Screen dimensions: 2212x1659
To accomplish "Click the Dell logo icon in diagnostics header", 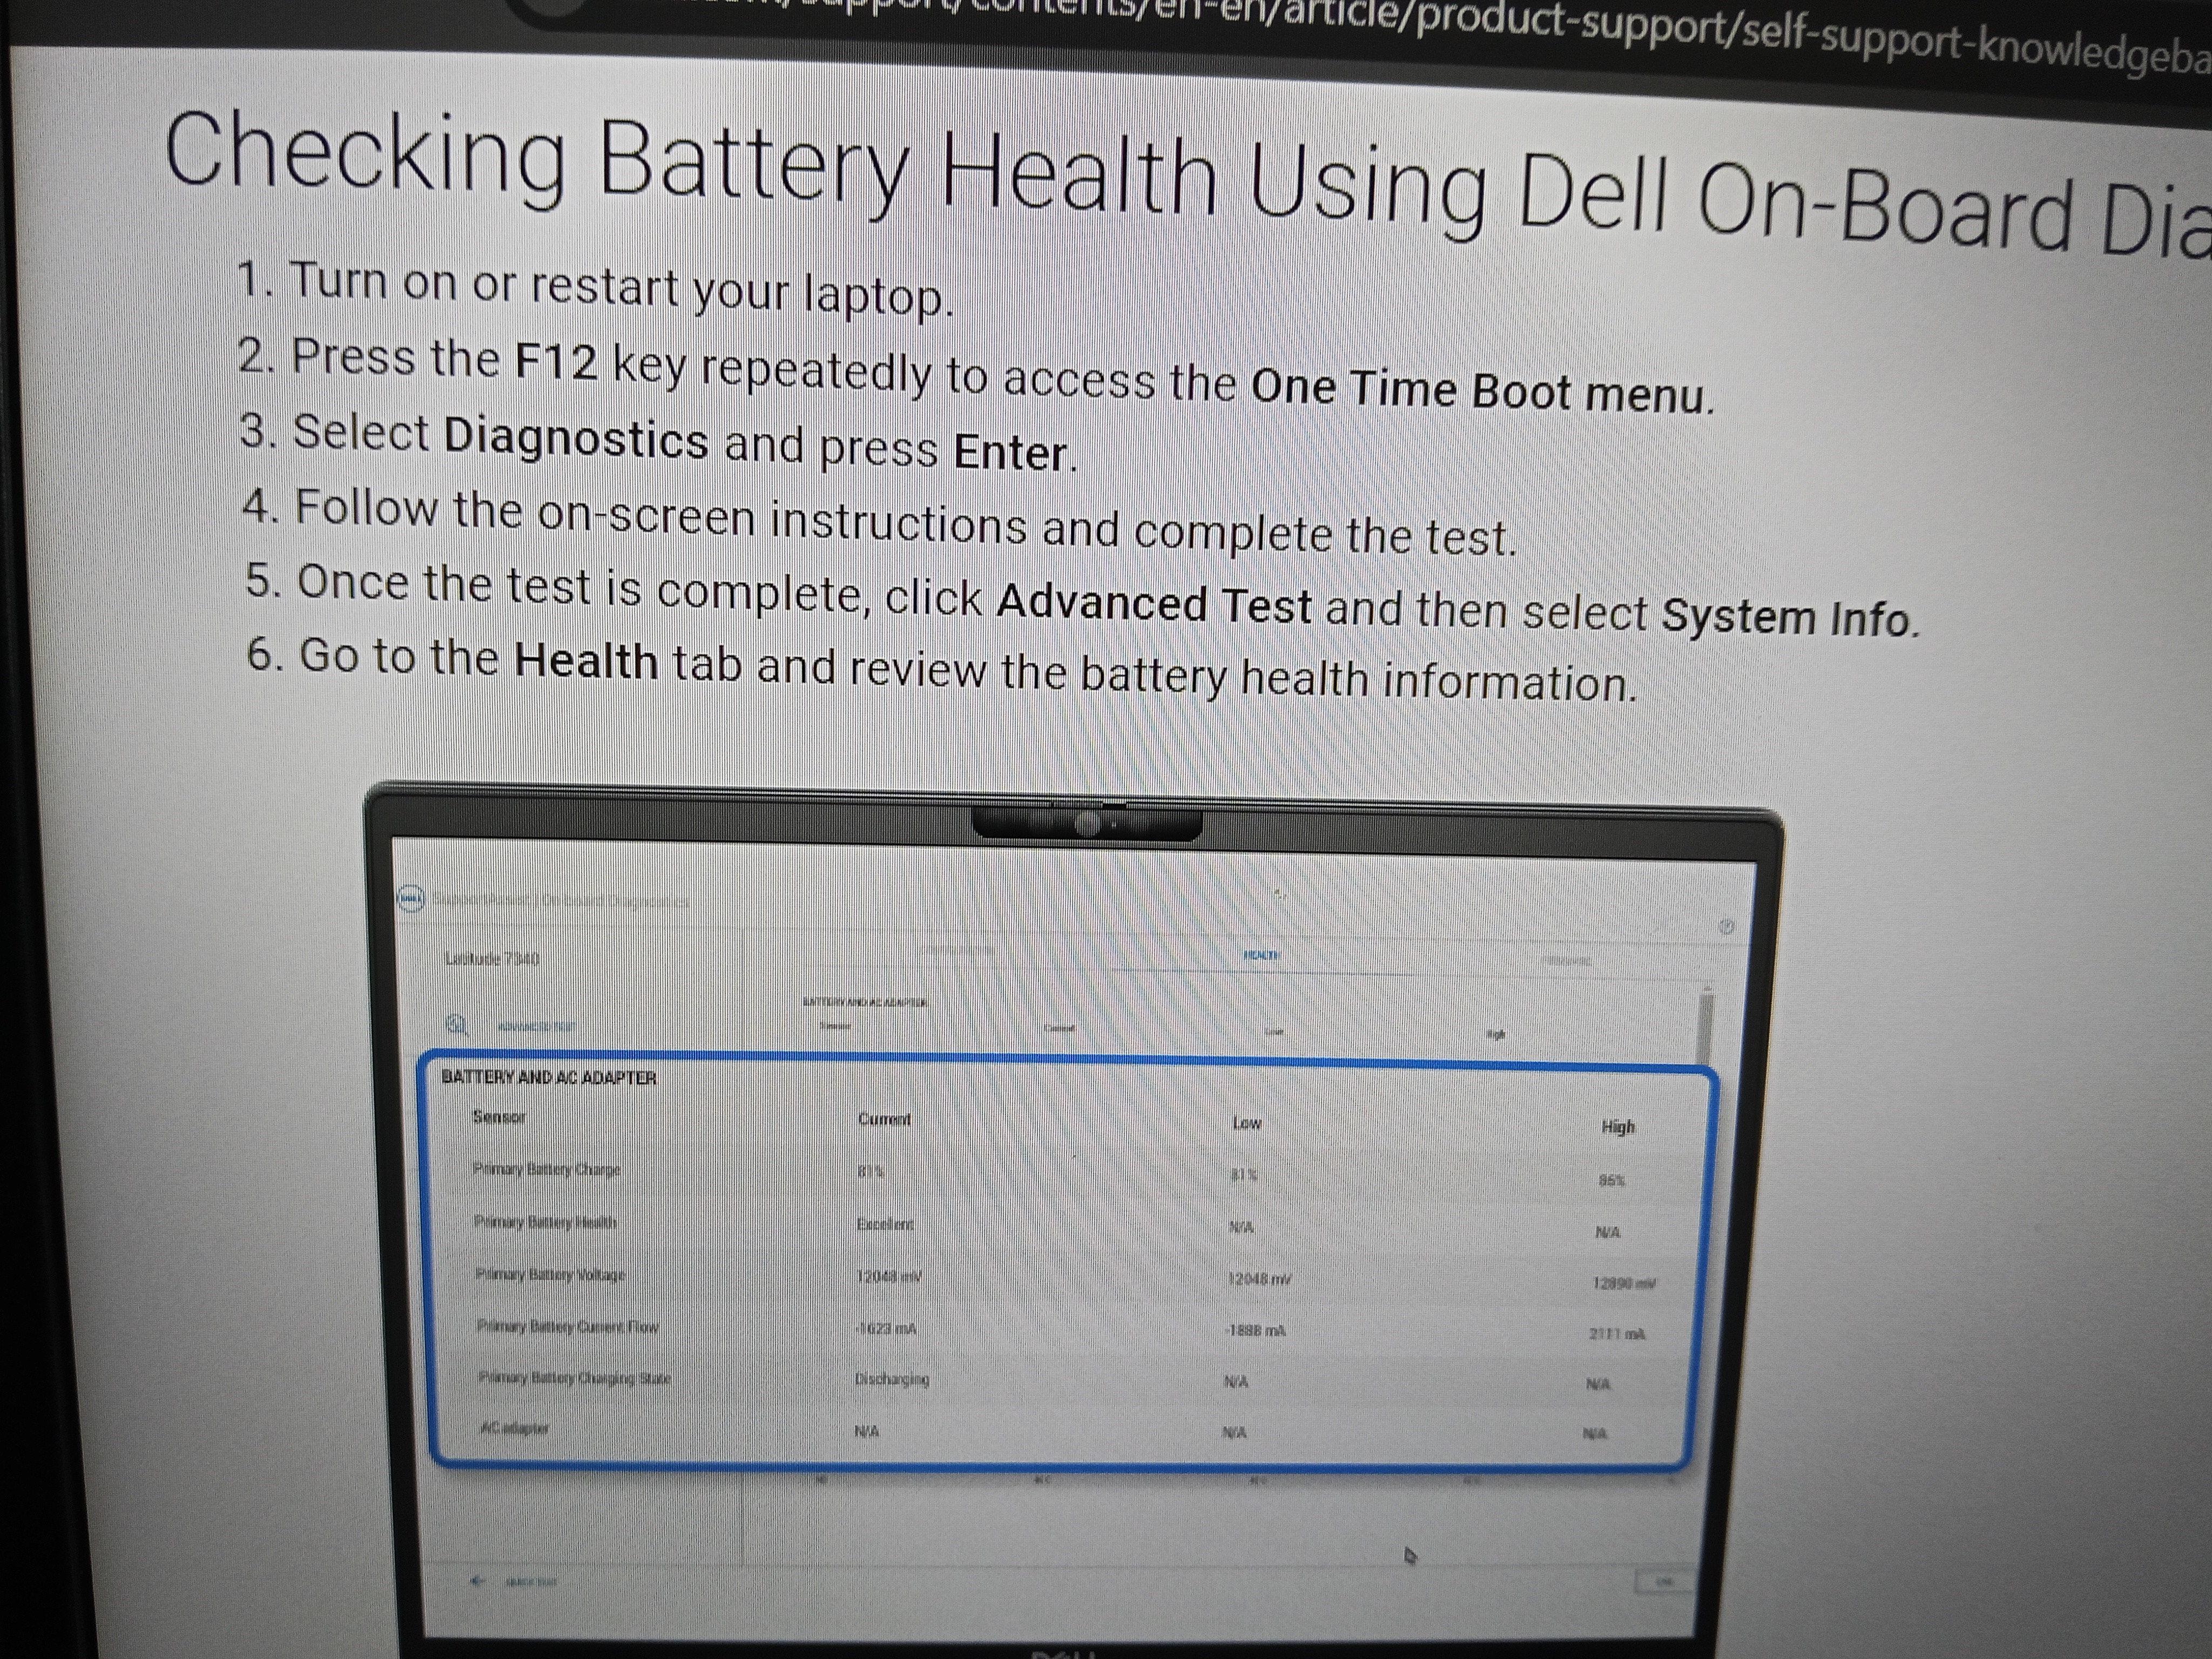I will click(411, 898).
